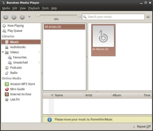Click the move music message text

point(84,119)
